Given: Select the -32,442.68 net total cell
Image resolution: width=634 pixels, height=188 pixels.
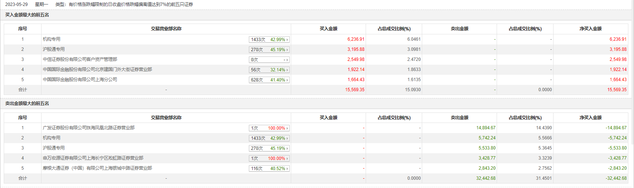Looking at the screenshot, I should (x=616, y=178).
